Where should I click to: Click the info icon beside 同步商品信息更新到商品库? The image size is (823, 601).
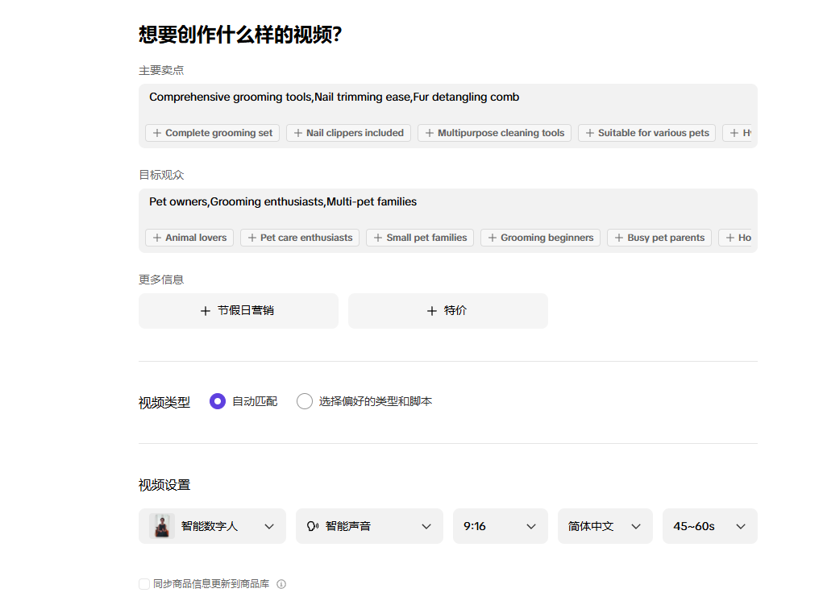tap(281, 584)
